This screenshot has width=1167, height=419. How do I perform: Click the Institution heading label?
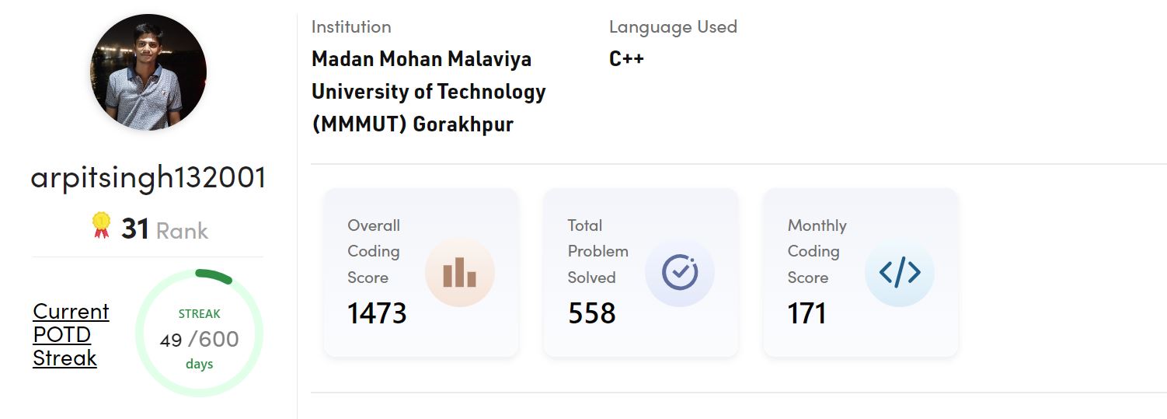(351, 26)
